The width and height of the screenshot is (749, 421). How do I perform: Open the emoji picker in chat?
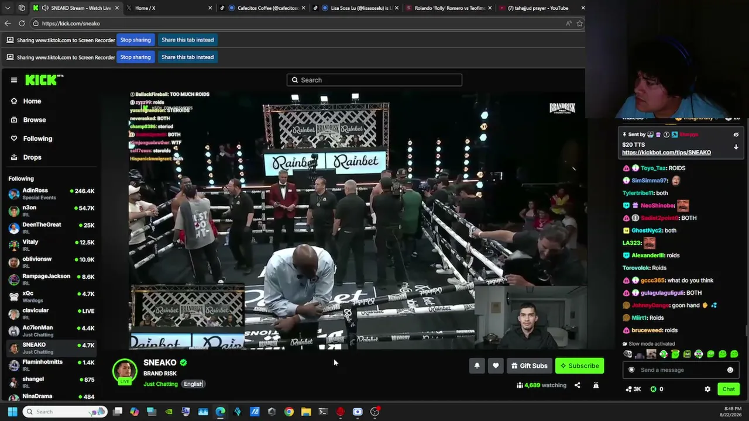pos(730,370)
